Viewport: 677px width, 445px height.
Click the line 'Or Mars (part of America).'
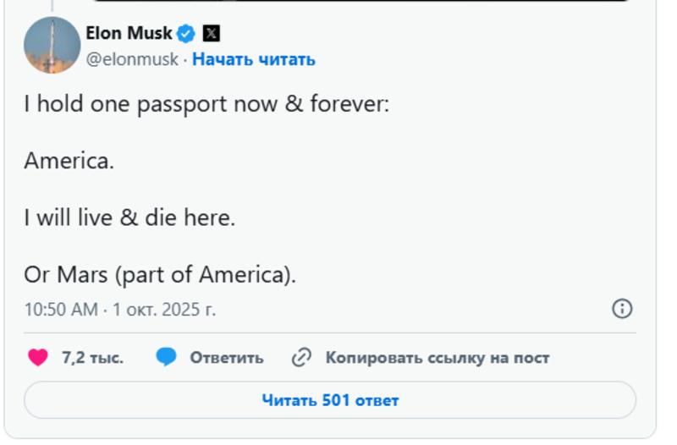point(160,275)
